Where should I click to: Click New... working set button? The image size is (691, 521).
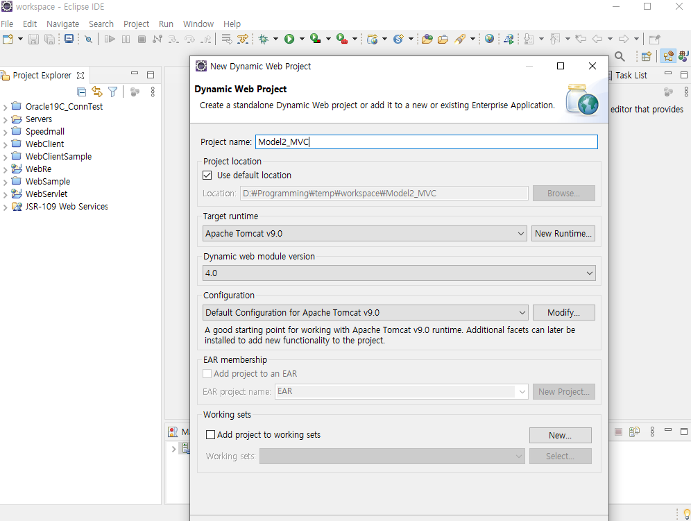pos(560,436)
